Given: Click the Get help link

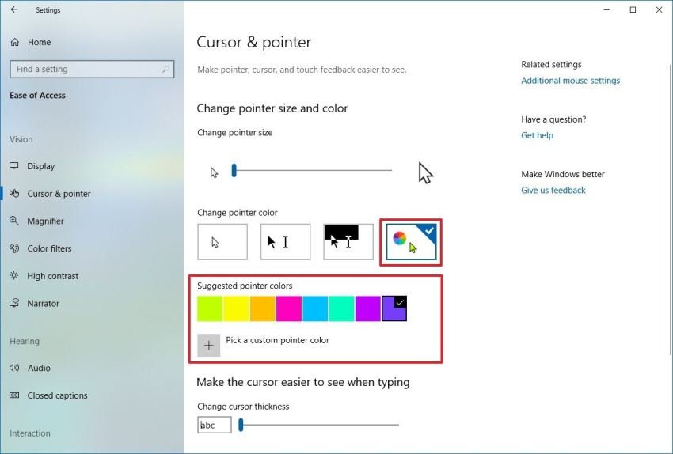Looking at the screenshot, I should point(537,135).
